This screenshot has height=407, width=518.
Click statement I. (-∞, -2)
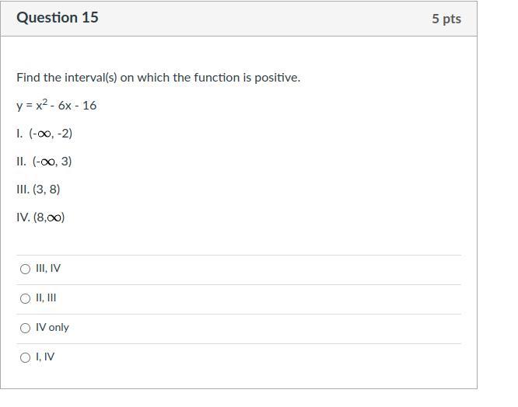coord(44,134)
